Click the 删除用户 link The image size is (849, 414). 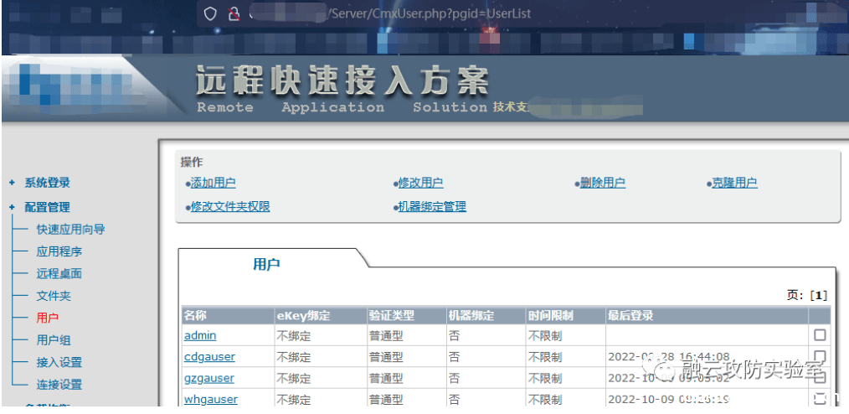(603, 184)
